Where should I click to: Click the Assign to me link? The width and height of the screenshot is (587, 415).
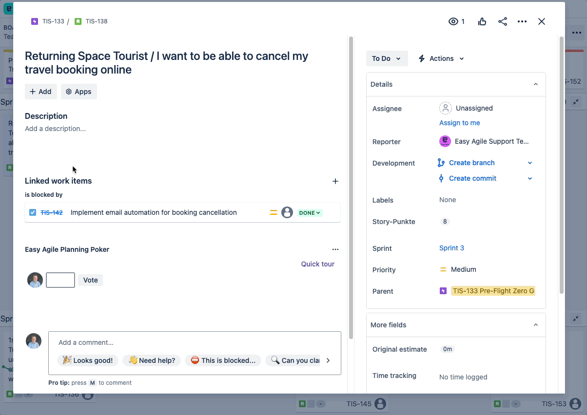[459, 123]
